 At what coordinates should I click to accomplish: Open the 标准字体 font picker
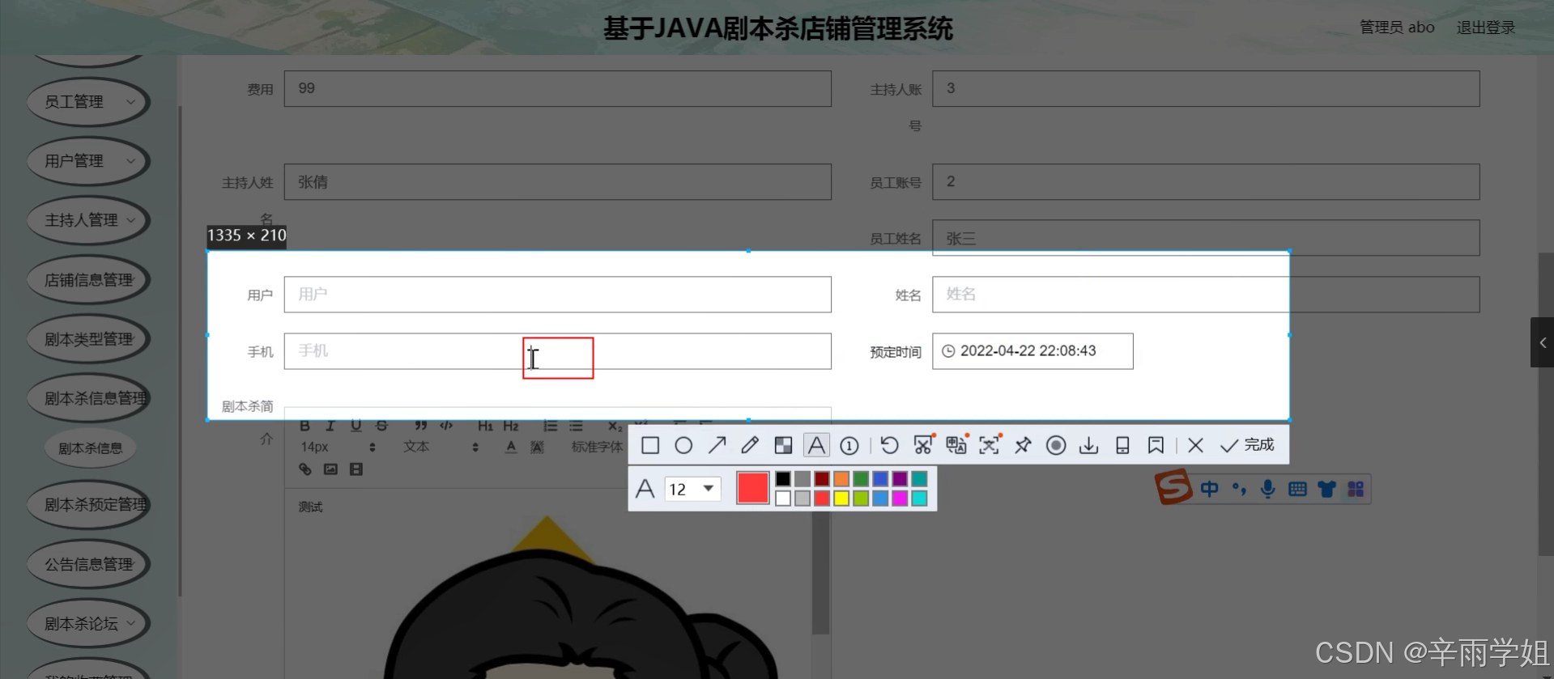tap(598, 447)
